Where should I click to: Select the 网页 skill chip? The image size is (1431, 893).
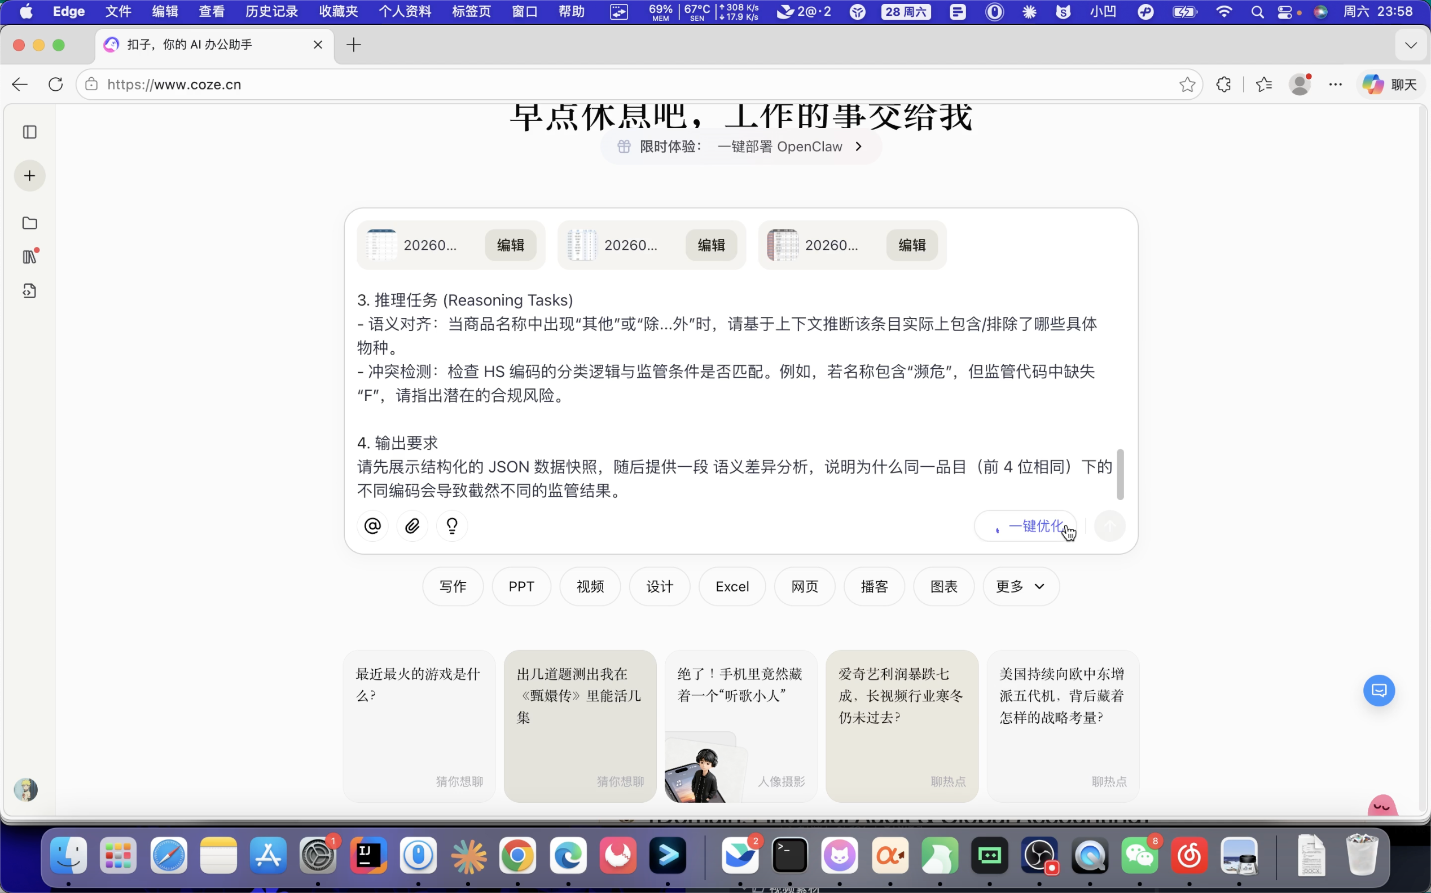click(x=805, y=586)
